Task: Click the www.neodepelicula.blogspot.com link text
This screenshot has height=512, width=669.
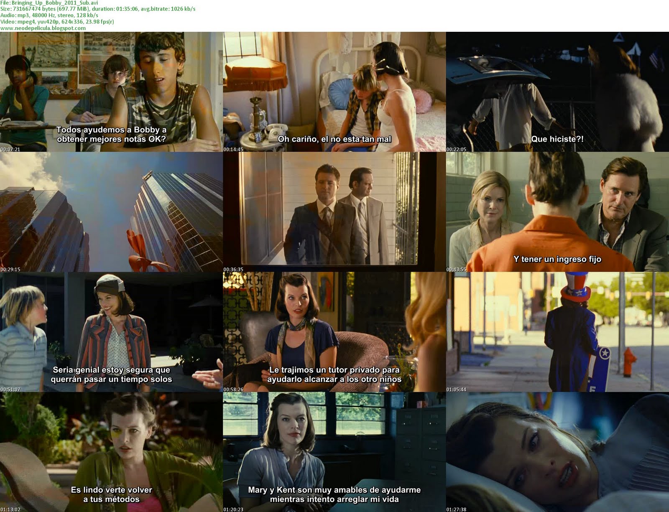Action: pyautogui.click(x=43, y=28)
